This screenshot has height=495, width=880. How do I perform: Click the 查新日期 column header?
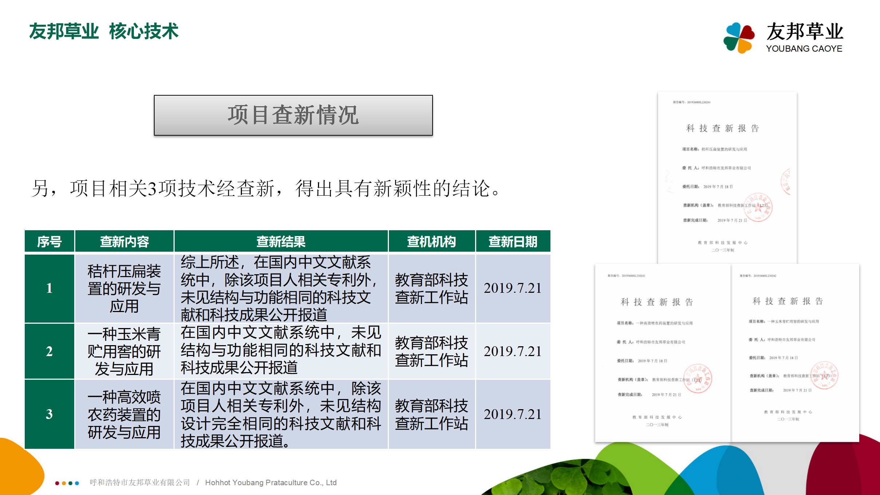(x=513, y=241)
